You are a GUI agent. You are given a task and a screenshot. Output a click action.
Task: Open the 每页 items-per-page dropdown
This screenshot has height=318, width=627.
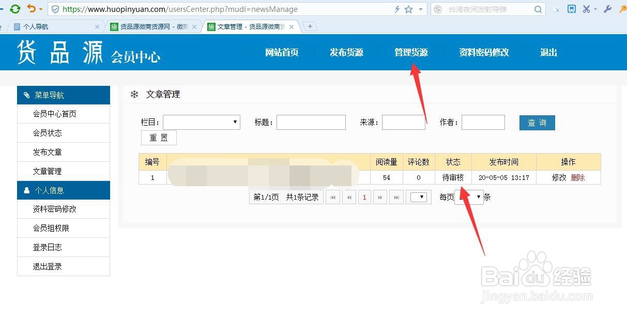[x=469, y=197]
